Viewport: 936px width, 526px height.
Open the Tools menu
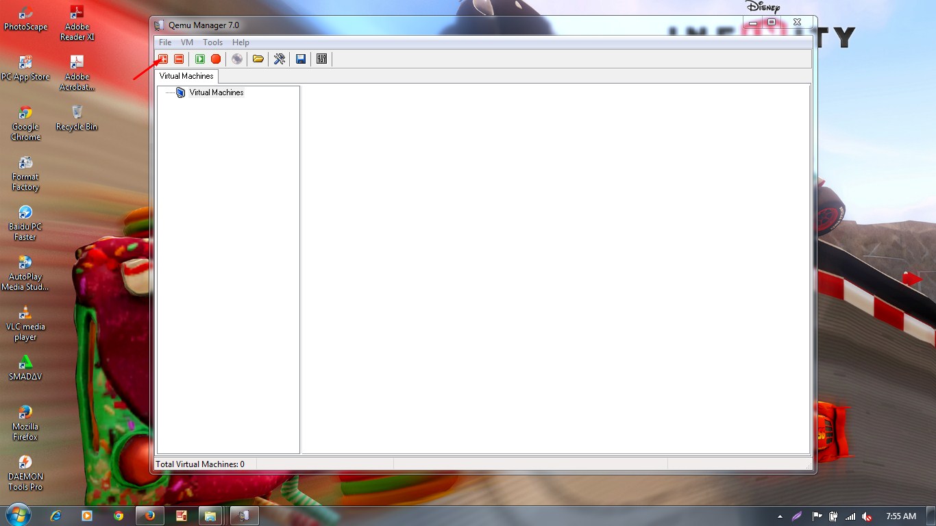212,42
